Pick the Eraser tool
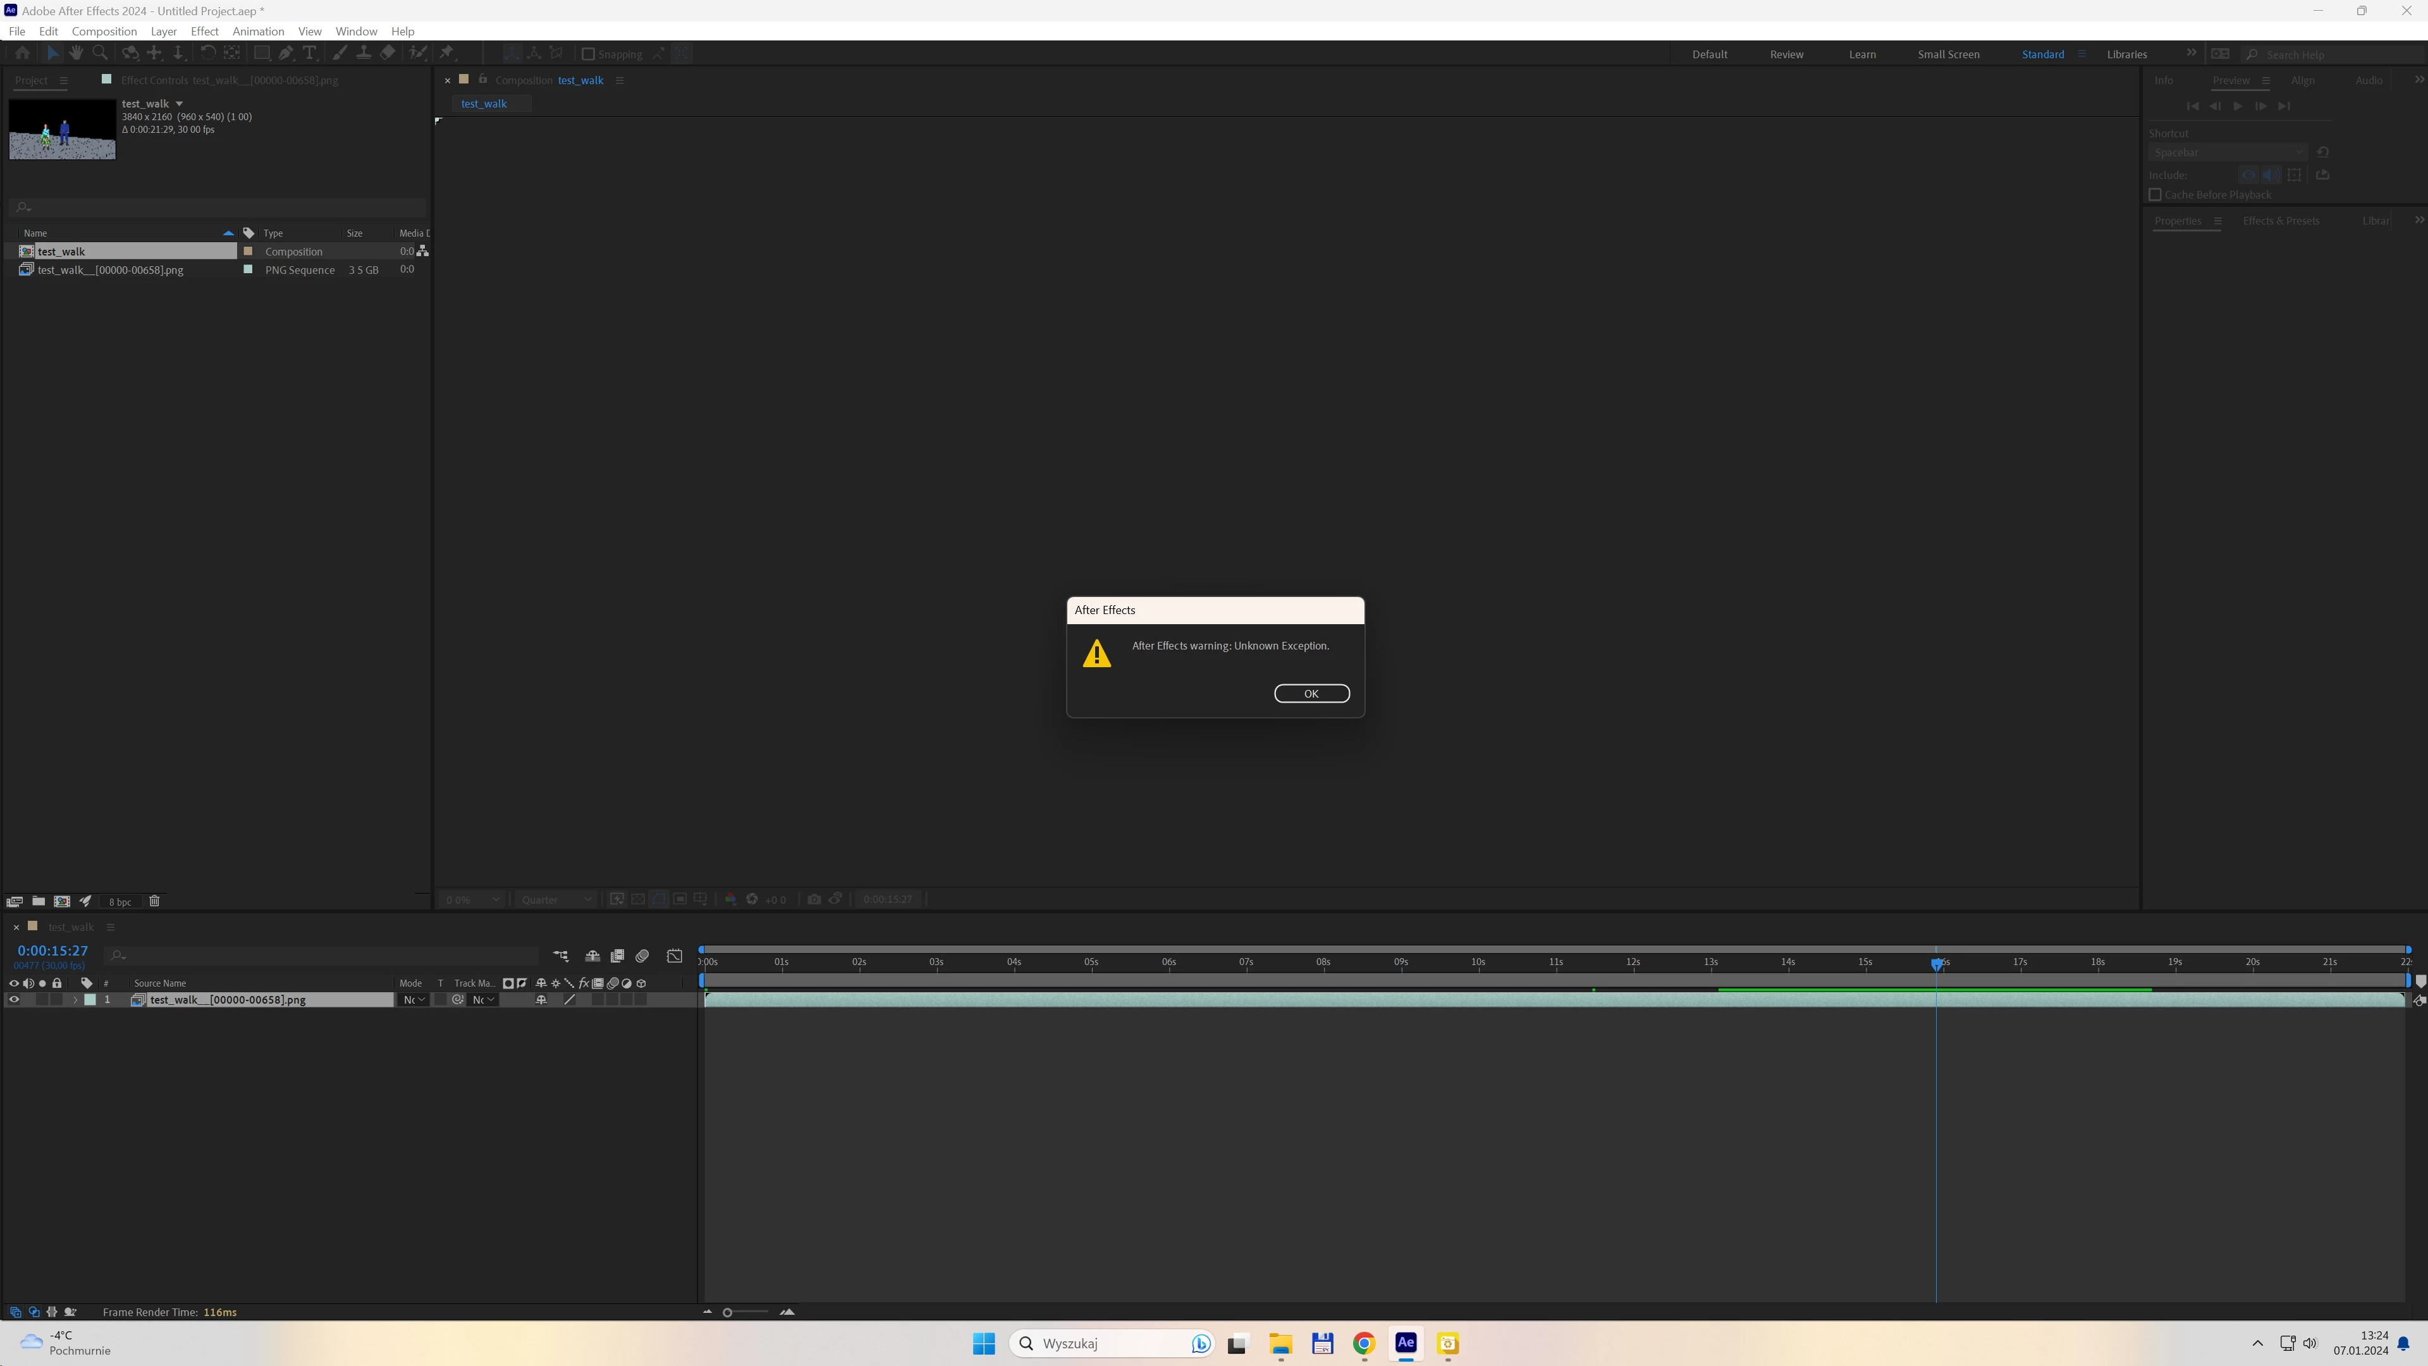 388,54
